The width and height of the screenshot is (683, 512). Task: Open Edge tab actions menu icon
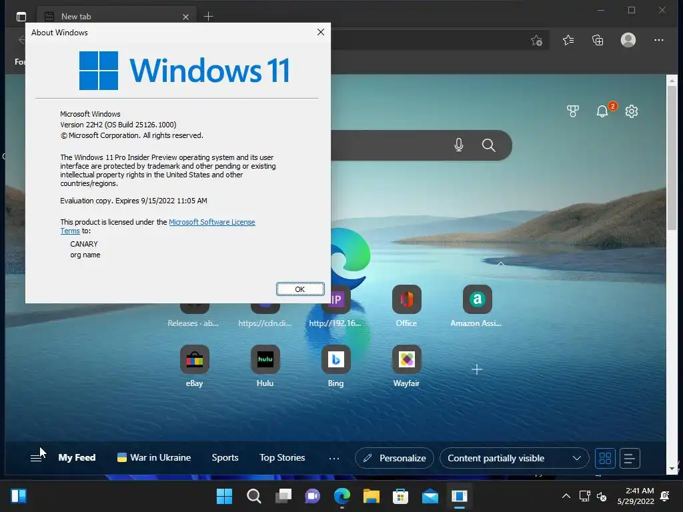[21, 17]
